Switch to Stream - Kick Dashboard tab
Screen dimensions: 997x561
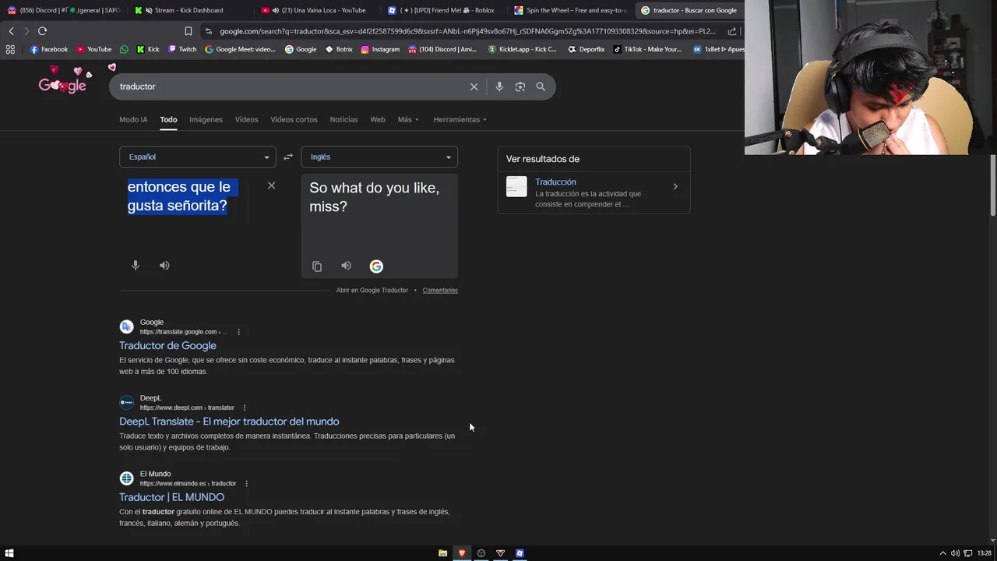(188, 10)
